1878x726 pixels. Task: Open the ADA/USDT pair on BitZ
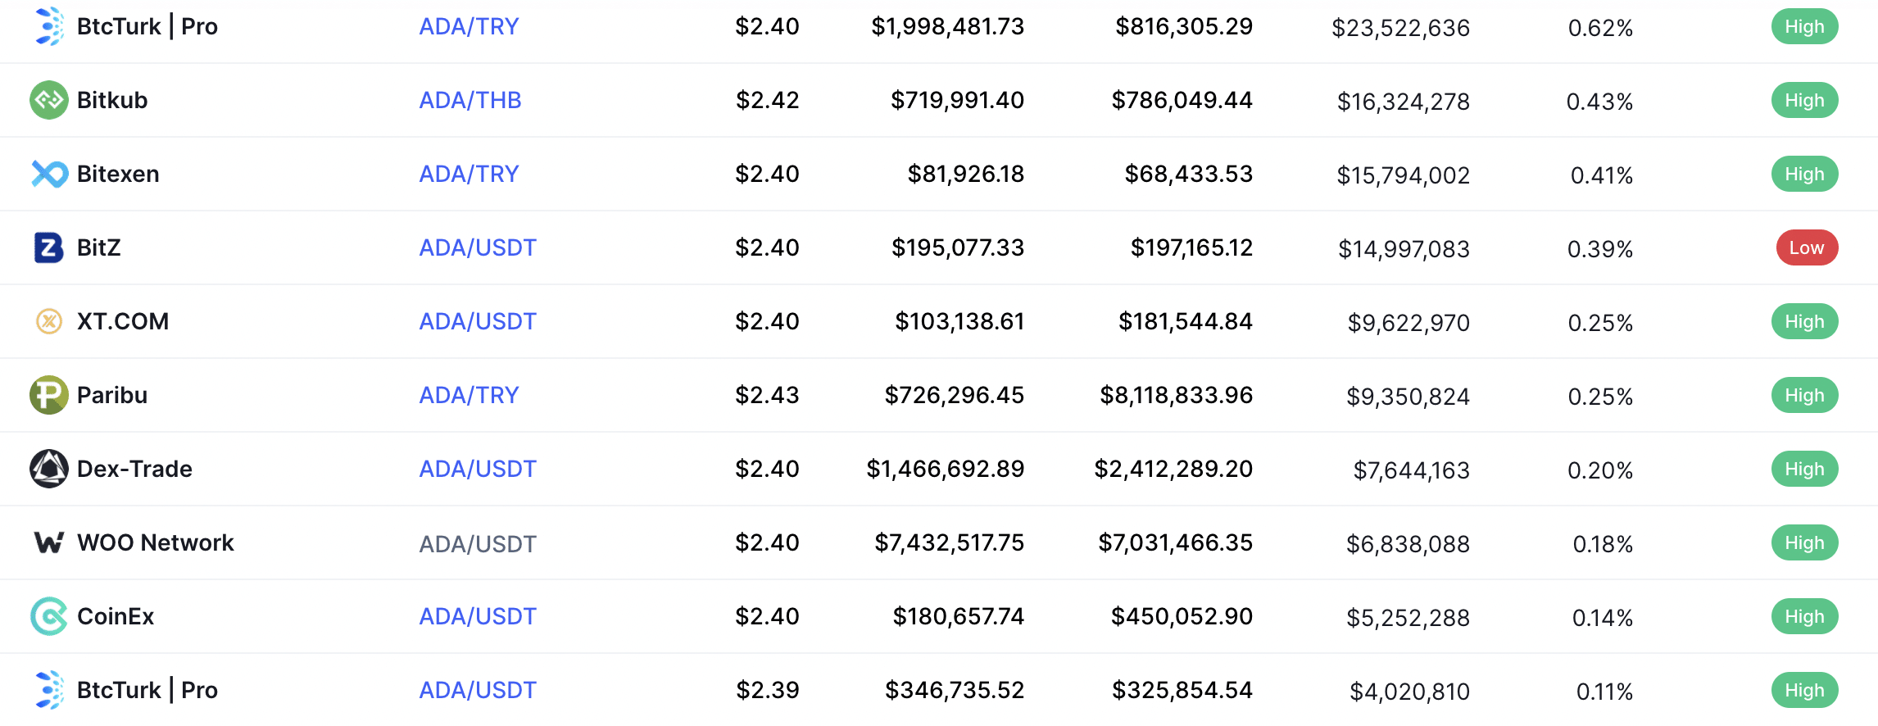(x=478, y=247)
